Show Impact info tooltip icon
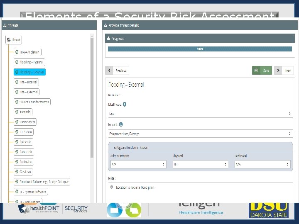299x224 pixels. [x=121, y=124]
